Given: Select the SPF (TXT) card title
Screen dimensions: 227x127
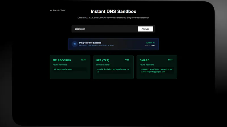Looking at the screenshot, I should [103, 60].
